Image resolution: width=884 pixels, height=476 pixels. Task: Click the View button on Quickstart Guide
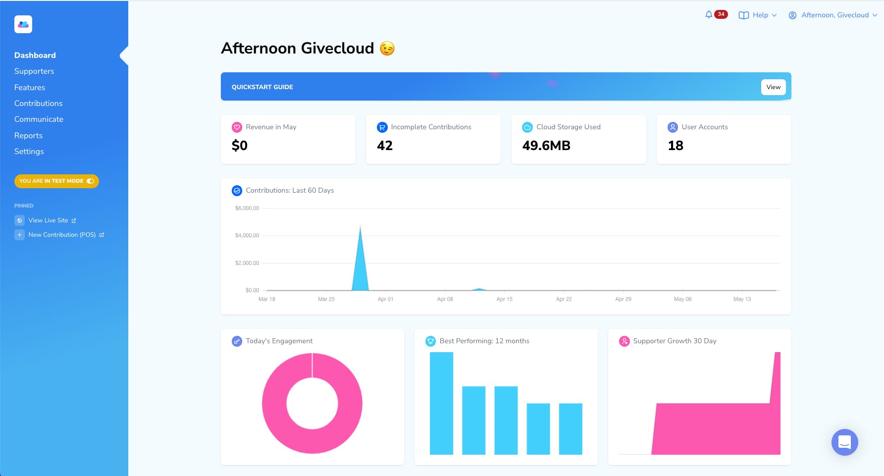click(x=773, y=87)
